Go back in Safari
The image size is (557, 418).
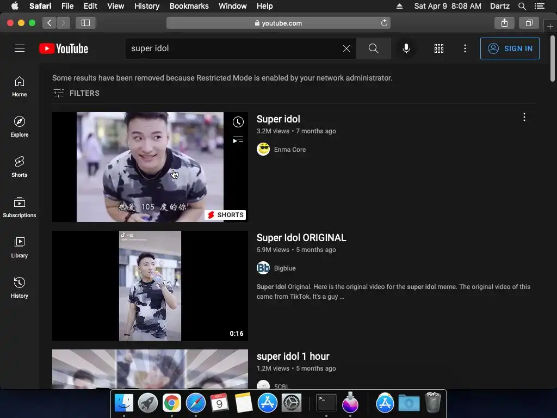tap(49, 23)
